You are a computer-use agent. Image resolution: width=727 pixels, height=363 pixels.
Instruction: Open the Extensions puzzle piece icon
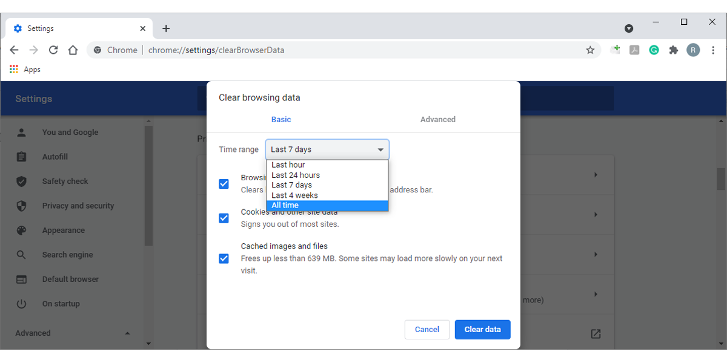(x=673, y=50)
